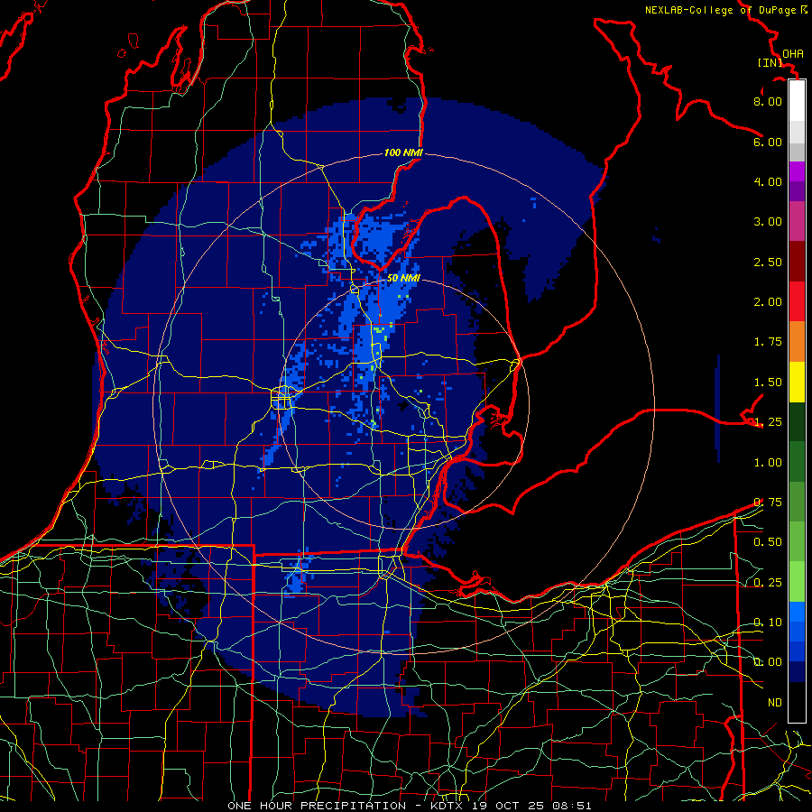Click the 1.75 legend value
812x812 pixels.
pos(768,342)
